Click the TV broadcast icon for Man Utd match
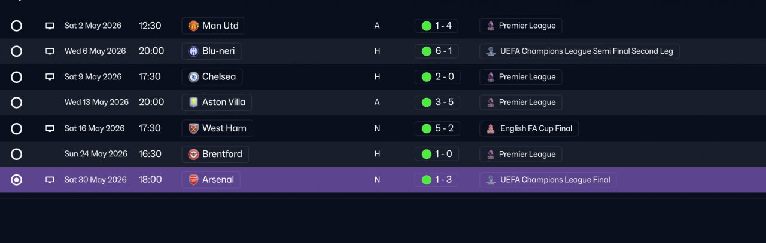Image resolution: width=766 pixels, height=243 pixels. (50, 26)
